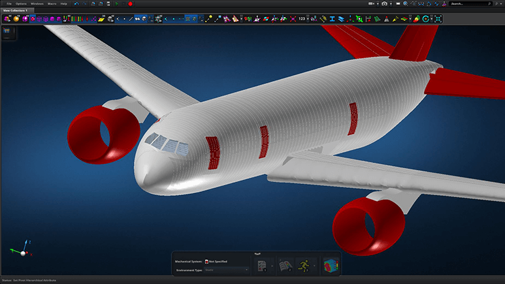The image size is (505, 284).
Task: Click the red X cross toolbar icon
Action: click(293, 19)
